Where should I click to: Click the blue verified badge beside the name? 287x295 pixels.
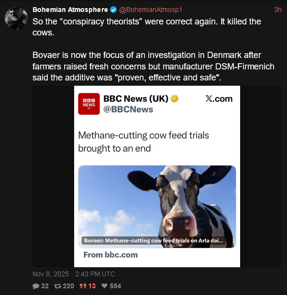[x=113, y=10]
